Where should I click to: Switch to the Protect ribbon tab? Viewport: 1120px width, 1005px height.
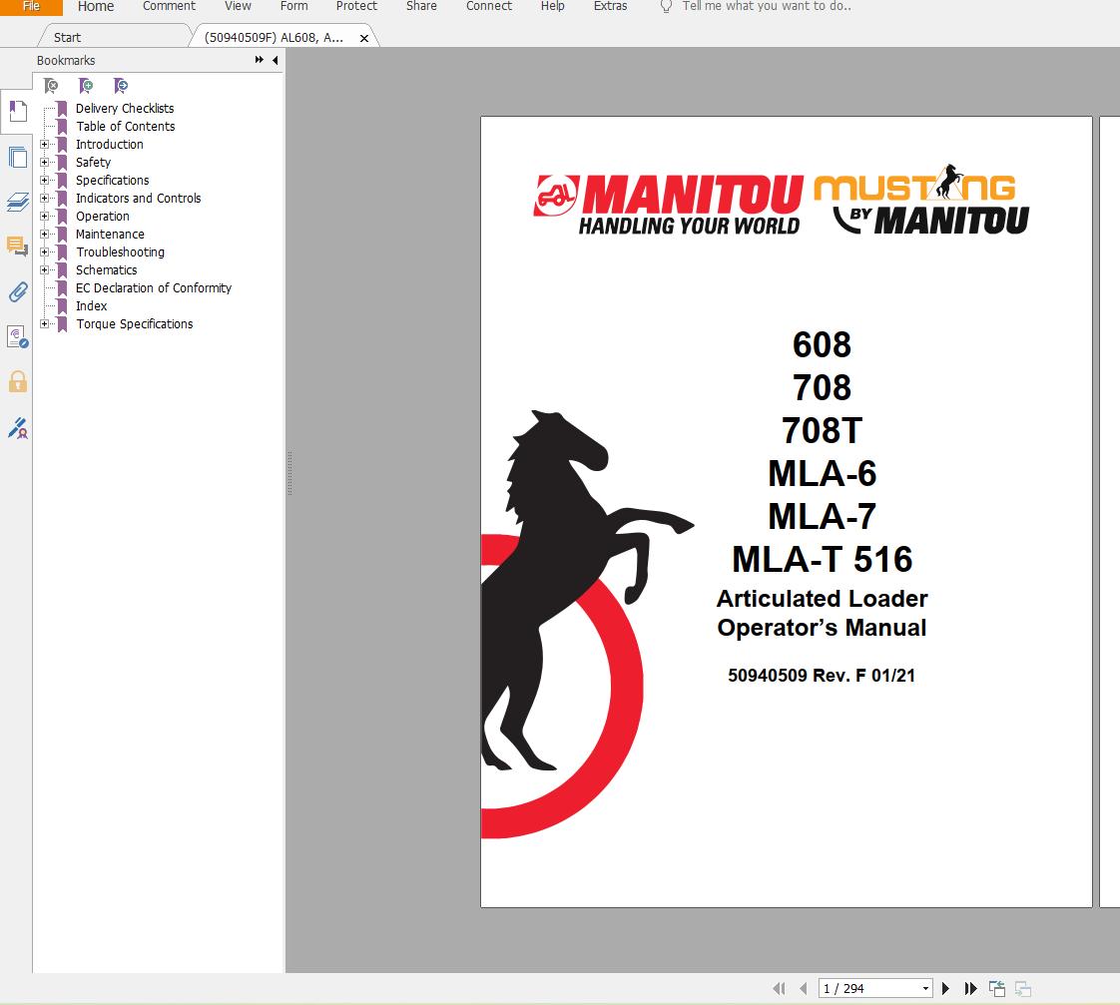pos(356,6)
